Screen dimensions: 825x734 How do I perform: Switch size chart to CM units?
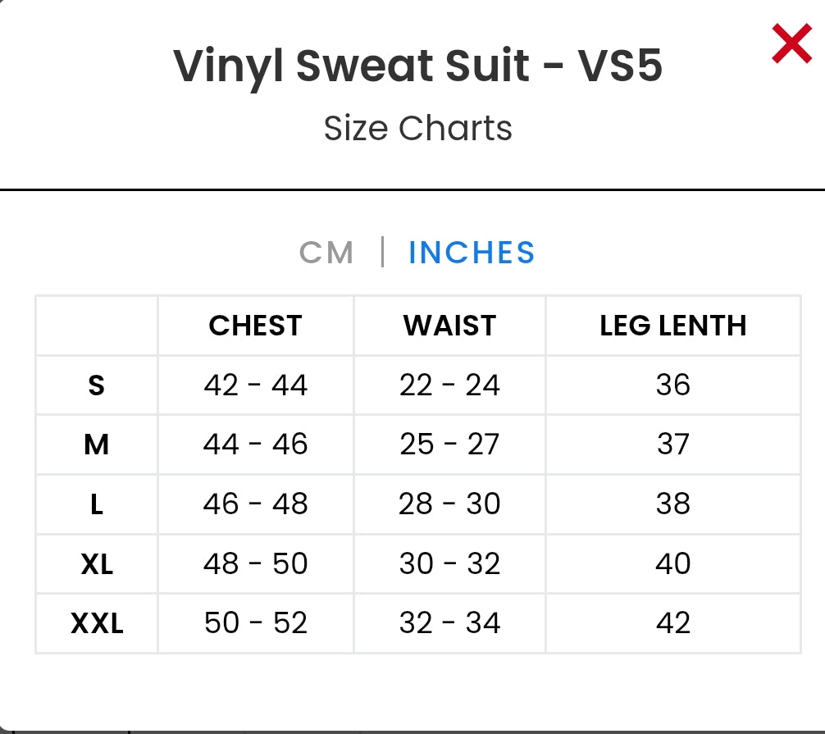pos(326,253)
